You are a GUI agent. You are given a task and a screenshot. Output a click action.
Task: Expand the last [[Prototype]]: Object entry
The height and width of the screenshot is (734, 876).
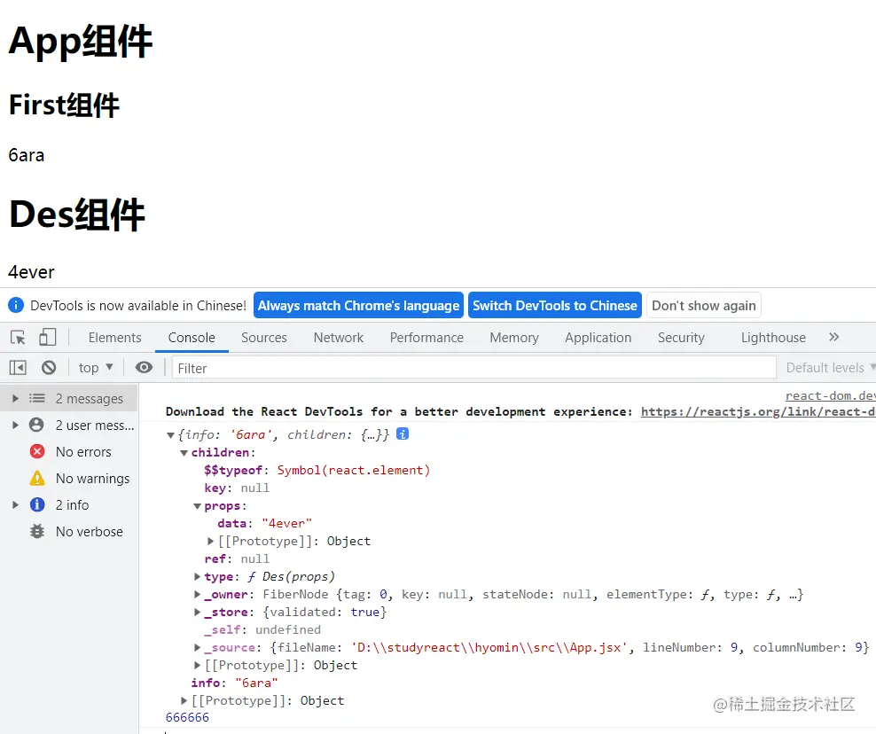tap(184, 700)
